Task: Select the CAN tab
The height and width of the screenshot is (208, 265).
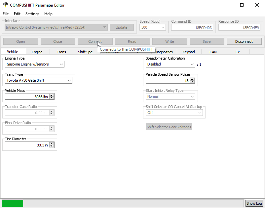Action: pyautogui.click(x=213, y=52)
